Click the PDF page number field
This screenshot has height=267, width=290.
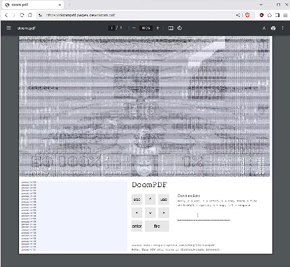[112, 28]
